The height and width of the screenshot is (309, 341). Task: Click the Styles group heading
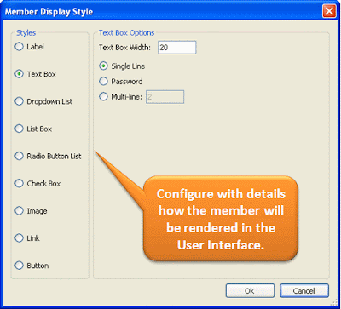click(26, 33)
